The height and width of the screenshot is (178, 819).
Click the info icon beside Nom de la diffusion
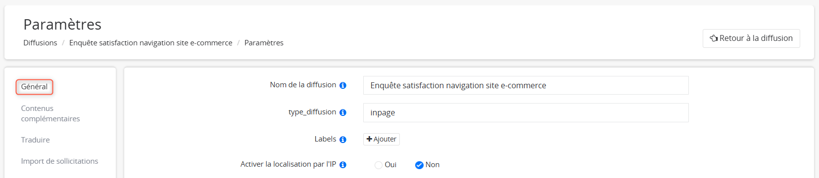pyautogui.click(x=343, y=85)
